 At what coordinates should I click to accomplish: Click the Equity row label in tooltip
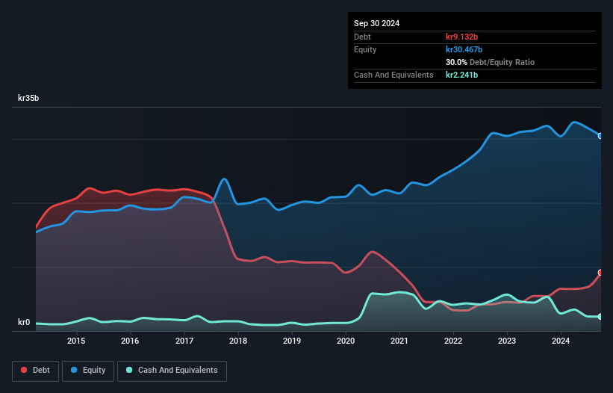[365, 49]
